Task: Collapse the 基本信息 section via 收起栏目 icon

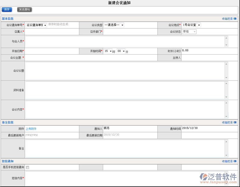Action: [235, 19]
